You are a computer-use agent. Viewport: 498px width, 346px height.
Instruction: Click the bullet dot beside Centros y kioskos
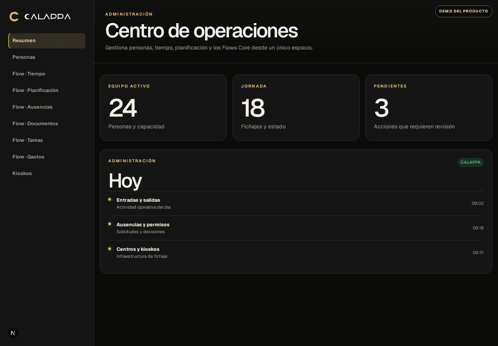coord(110,248)
